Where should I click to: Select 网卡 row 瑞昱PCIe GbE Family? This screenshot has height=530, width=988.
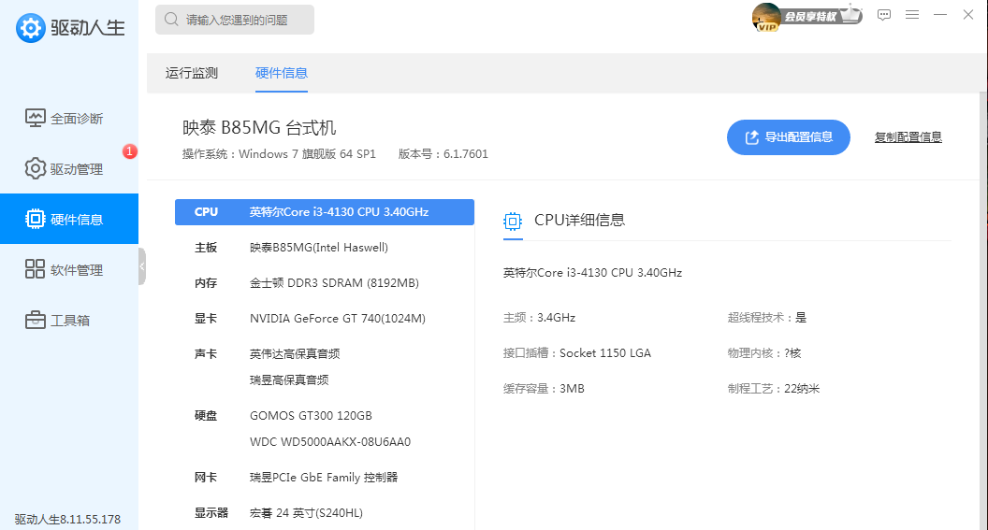(x=325, y=477)
